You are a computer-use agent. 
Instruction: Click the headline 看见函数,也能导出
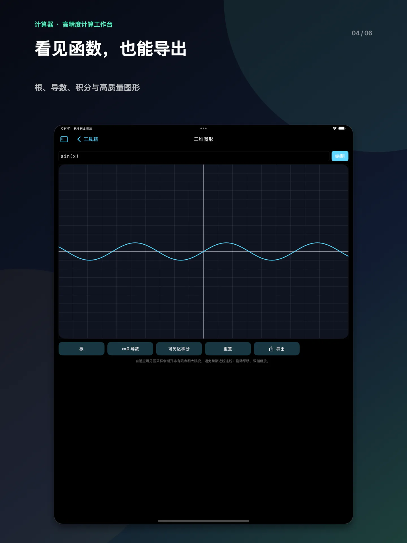[111, 49]
